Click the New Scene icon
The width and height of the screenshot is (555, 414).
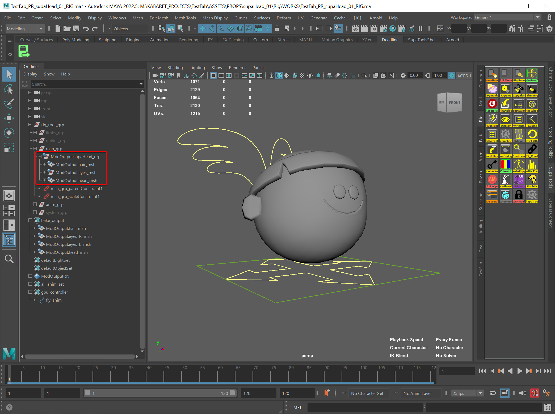click(58, 28)
